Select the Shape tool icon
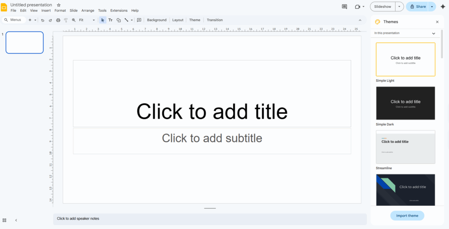 click(118, 20)
